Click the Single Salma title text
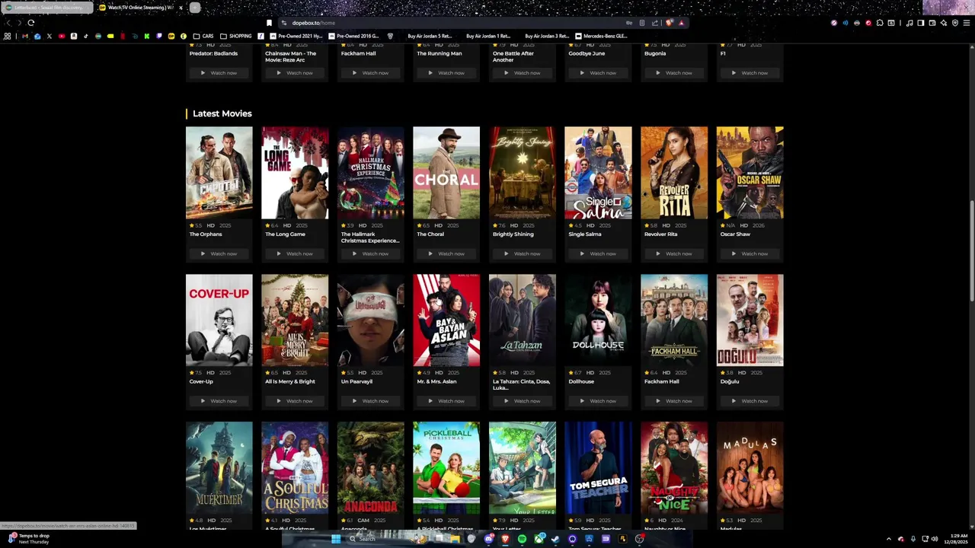The width and height of the screenshot is (975, 548). [x=584, y=234]
